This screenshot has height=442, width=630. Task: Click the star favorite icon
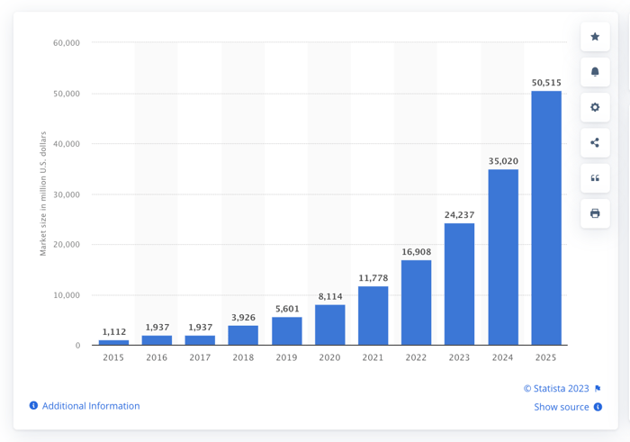coord(595,37)
